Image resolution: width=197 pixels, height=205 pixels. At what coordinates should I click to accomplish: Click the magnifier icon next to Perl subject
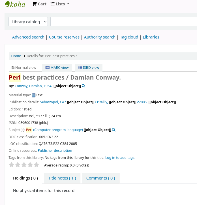pos(114,130)
